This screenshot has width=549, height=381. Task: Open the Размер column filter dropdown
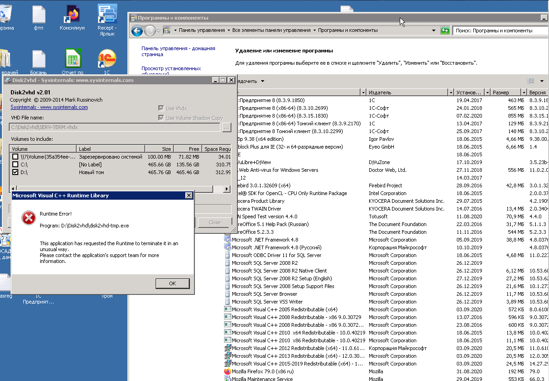pos(524,93)
